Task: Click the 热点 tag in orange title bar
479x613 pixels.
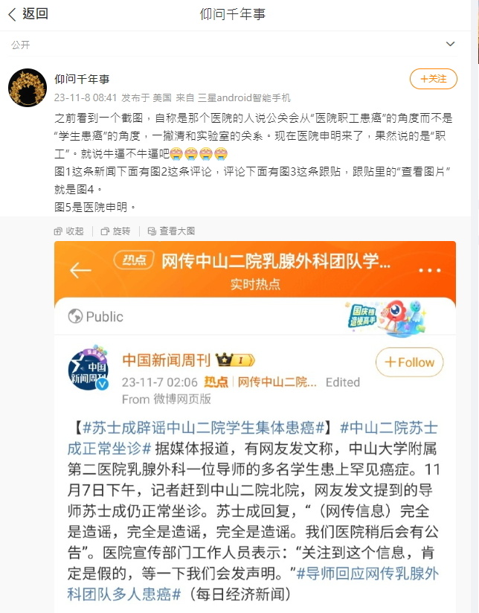Action: coord(134,260)
